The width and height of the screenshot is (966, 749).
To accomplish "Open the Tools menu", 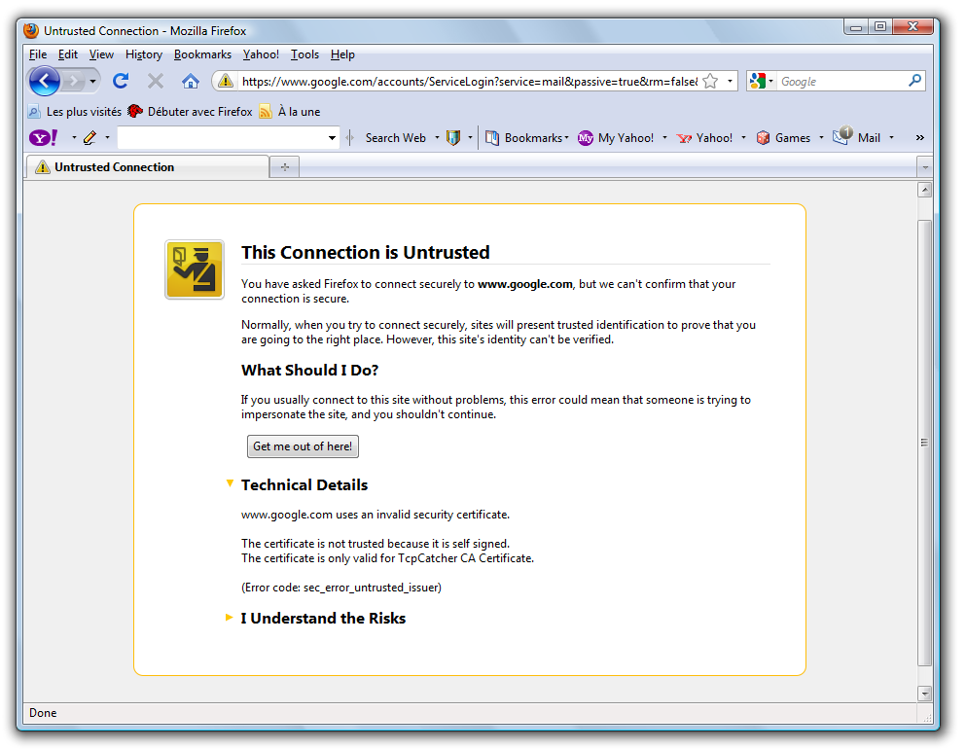I will [x=304, y=54].
